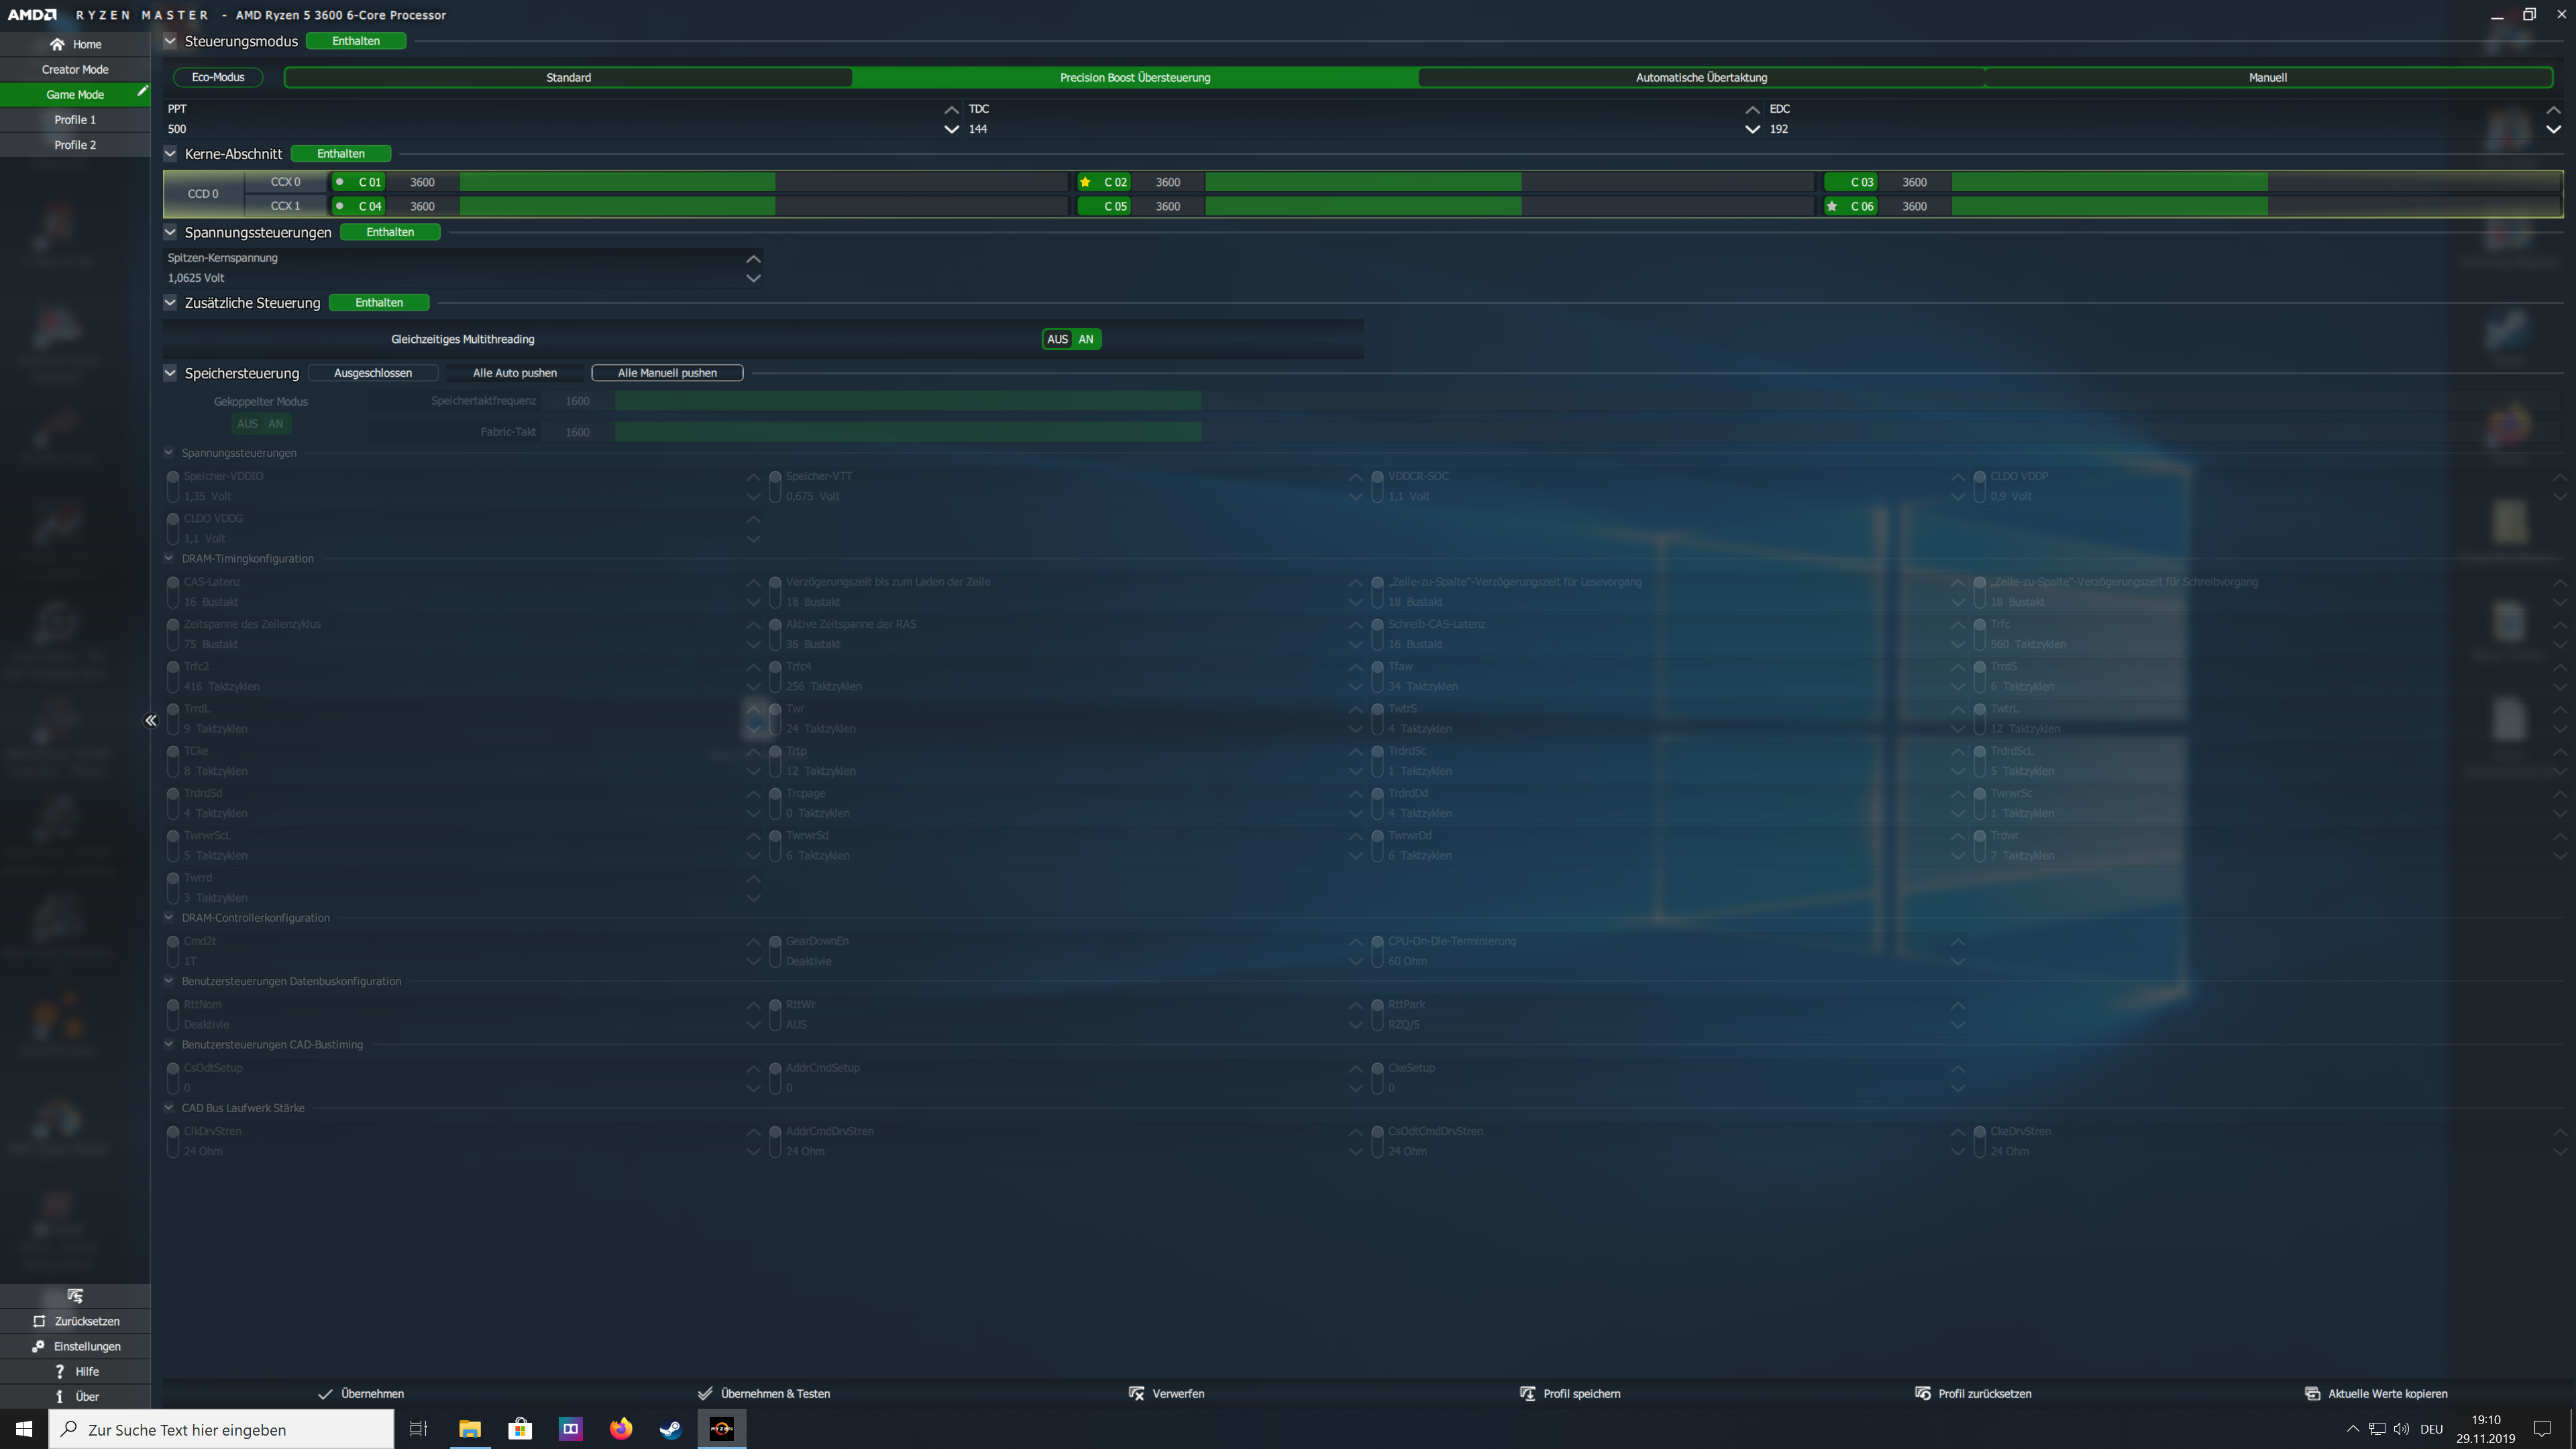Image resolution: width=2576 pixels, height=1449 pixels.
Task: Collapse the Kerne-Abschnitt section
Action: 170,154
